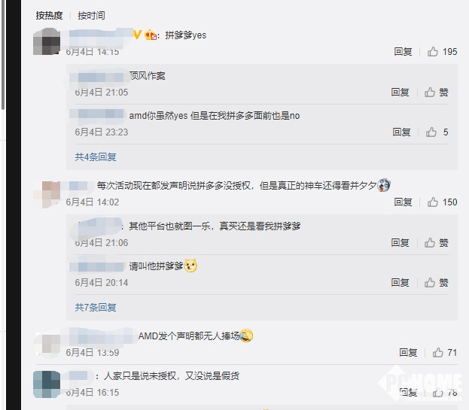Image resolution: width=469 pixels, height=410 pixels.
Task: Open avatar of the '拼爹爹yes' commenter
Action: coord(47,41)
